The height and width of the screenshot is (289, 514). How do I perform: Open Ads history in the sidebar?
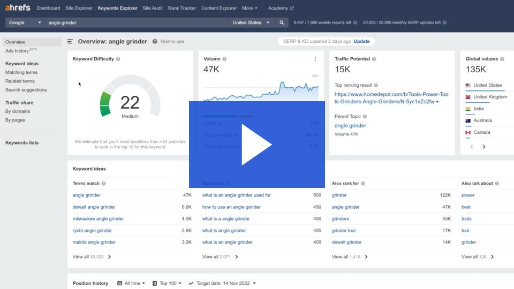(21, 50)
